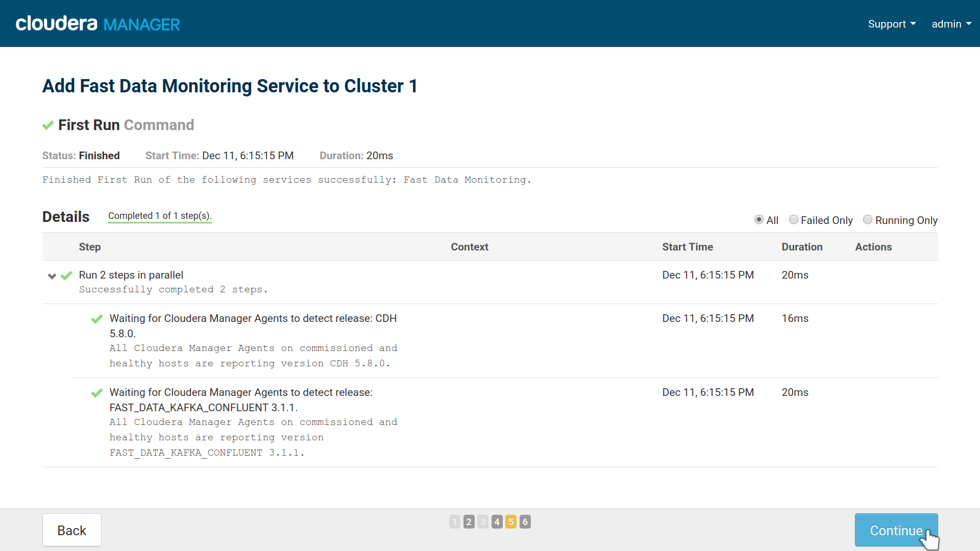
Task: Go to wizard step 1
Action: tap(455, 521)
